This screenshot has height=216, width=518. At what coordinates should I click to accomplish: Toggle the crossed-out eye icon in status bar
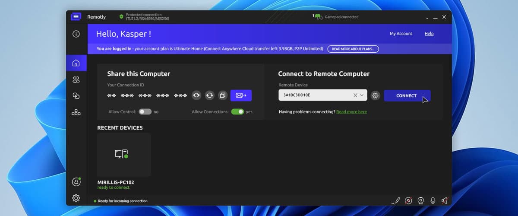pyautogui.click(x=408, y=200)
